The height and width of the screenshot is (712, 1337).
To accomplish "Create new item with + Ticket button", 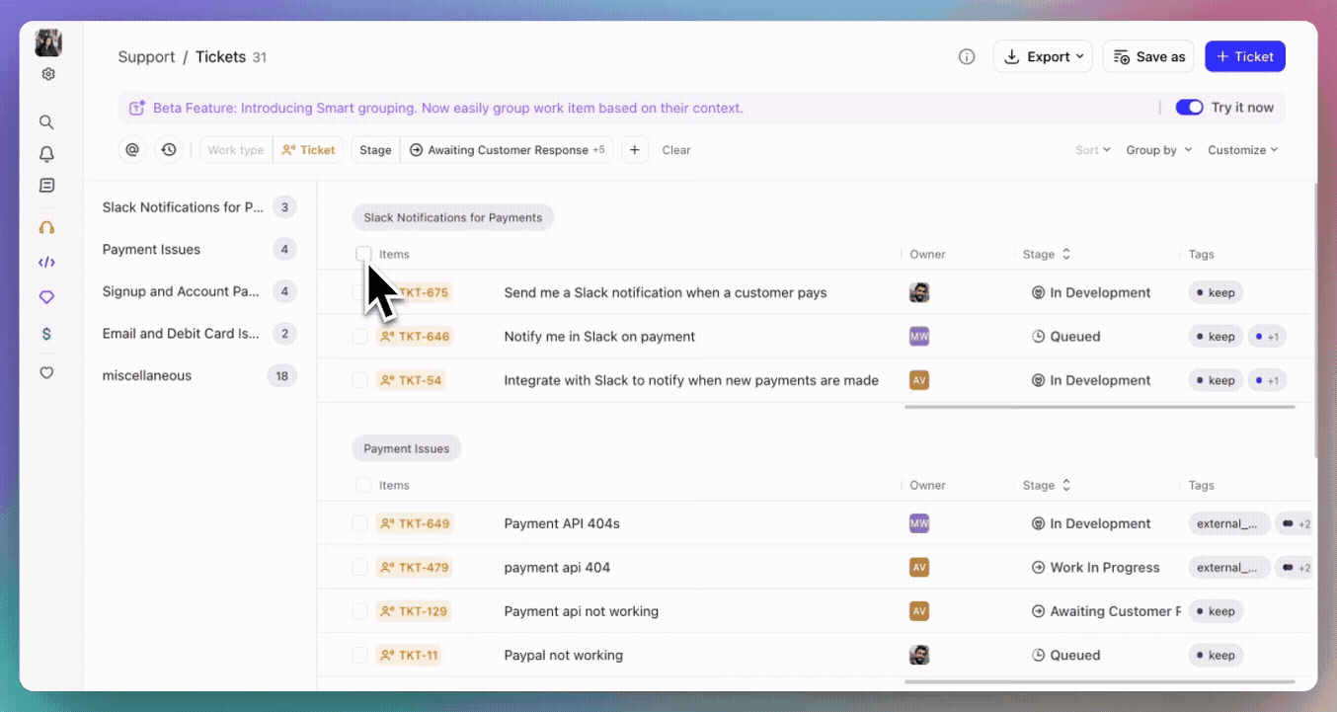I will (x=1245, y=57).
